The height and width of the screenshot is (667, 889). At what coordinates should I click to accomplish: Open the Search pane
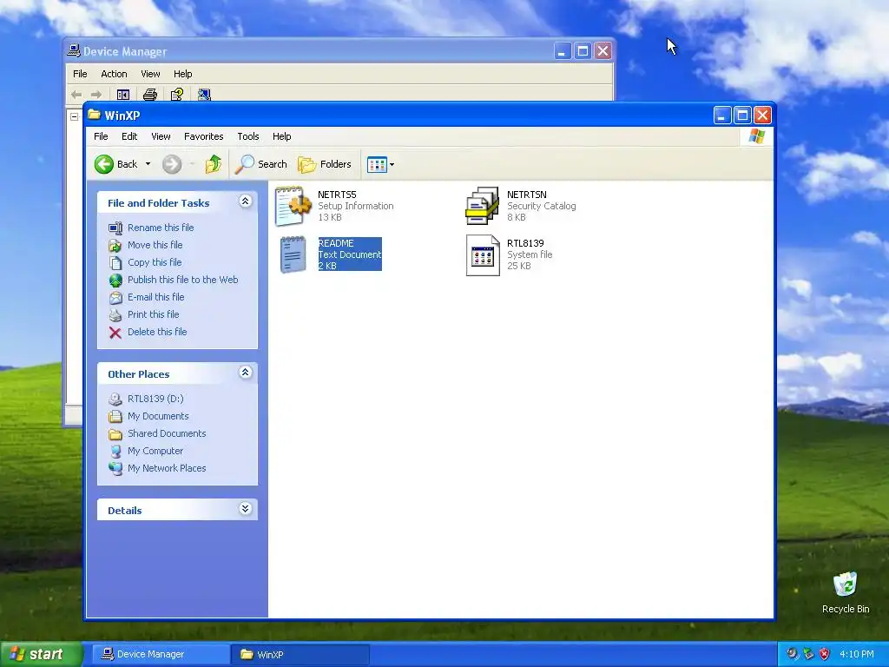coord(261,164)
